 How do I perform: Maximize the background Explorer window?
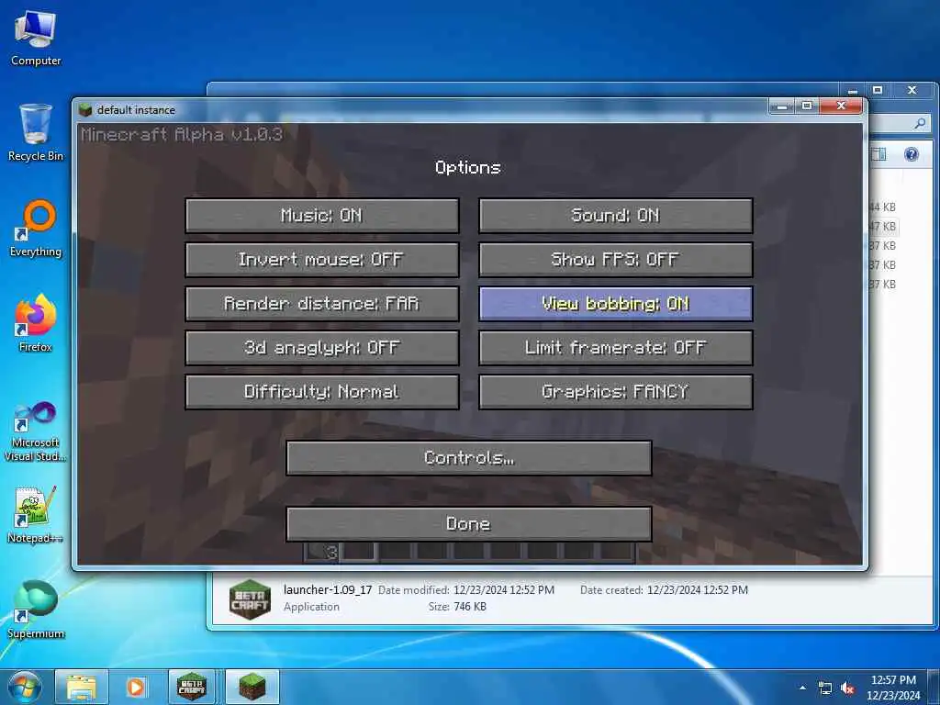point(877,90)
